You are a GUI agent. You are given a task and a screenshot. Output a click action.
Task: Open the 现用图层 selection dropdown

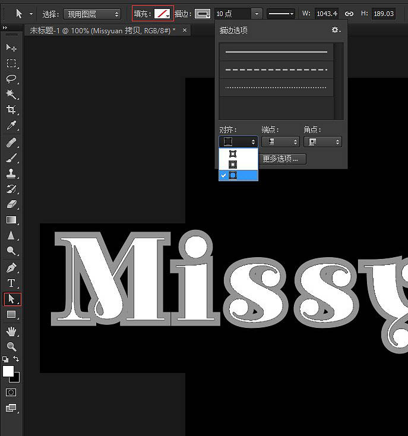pos(92,14)
